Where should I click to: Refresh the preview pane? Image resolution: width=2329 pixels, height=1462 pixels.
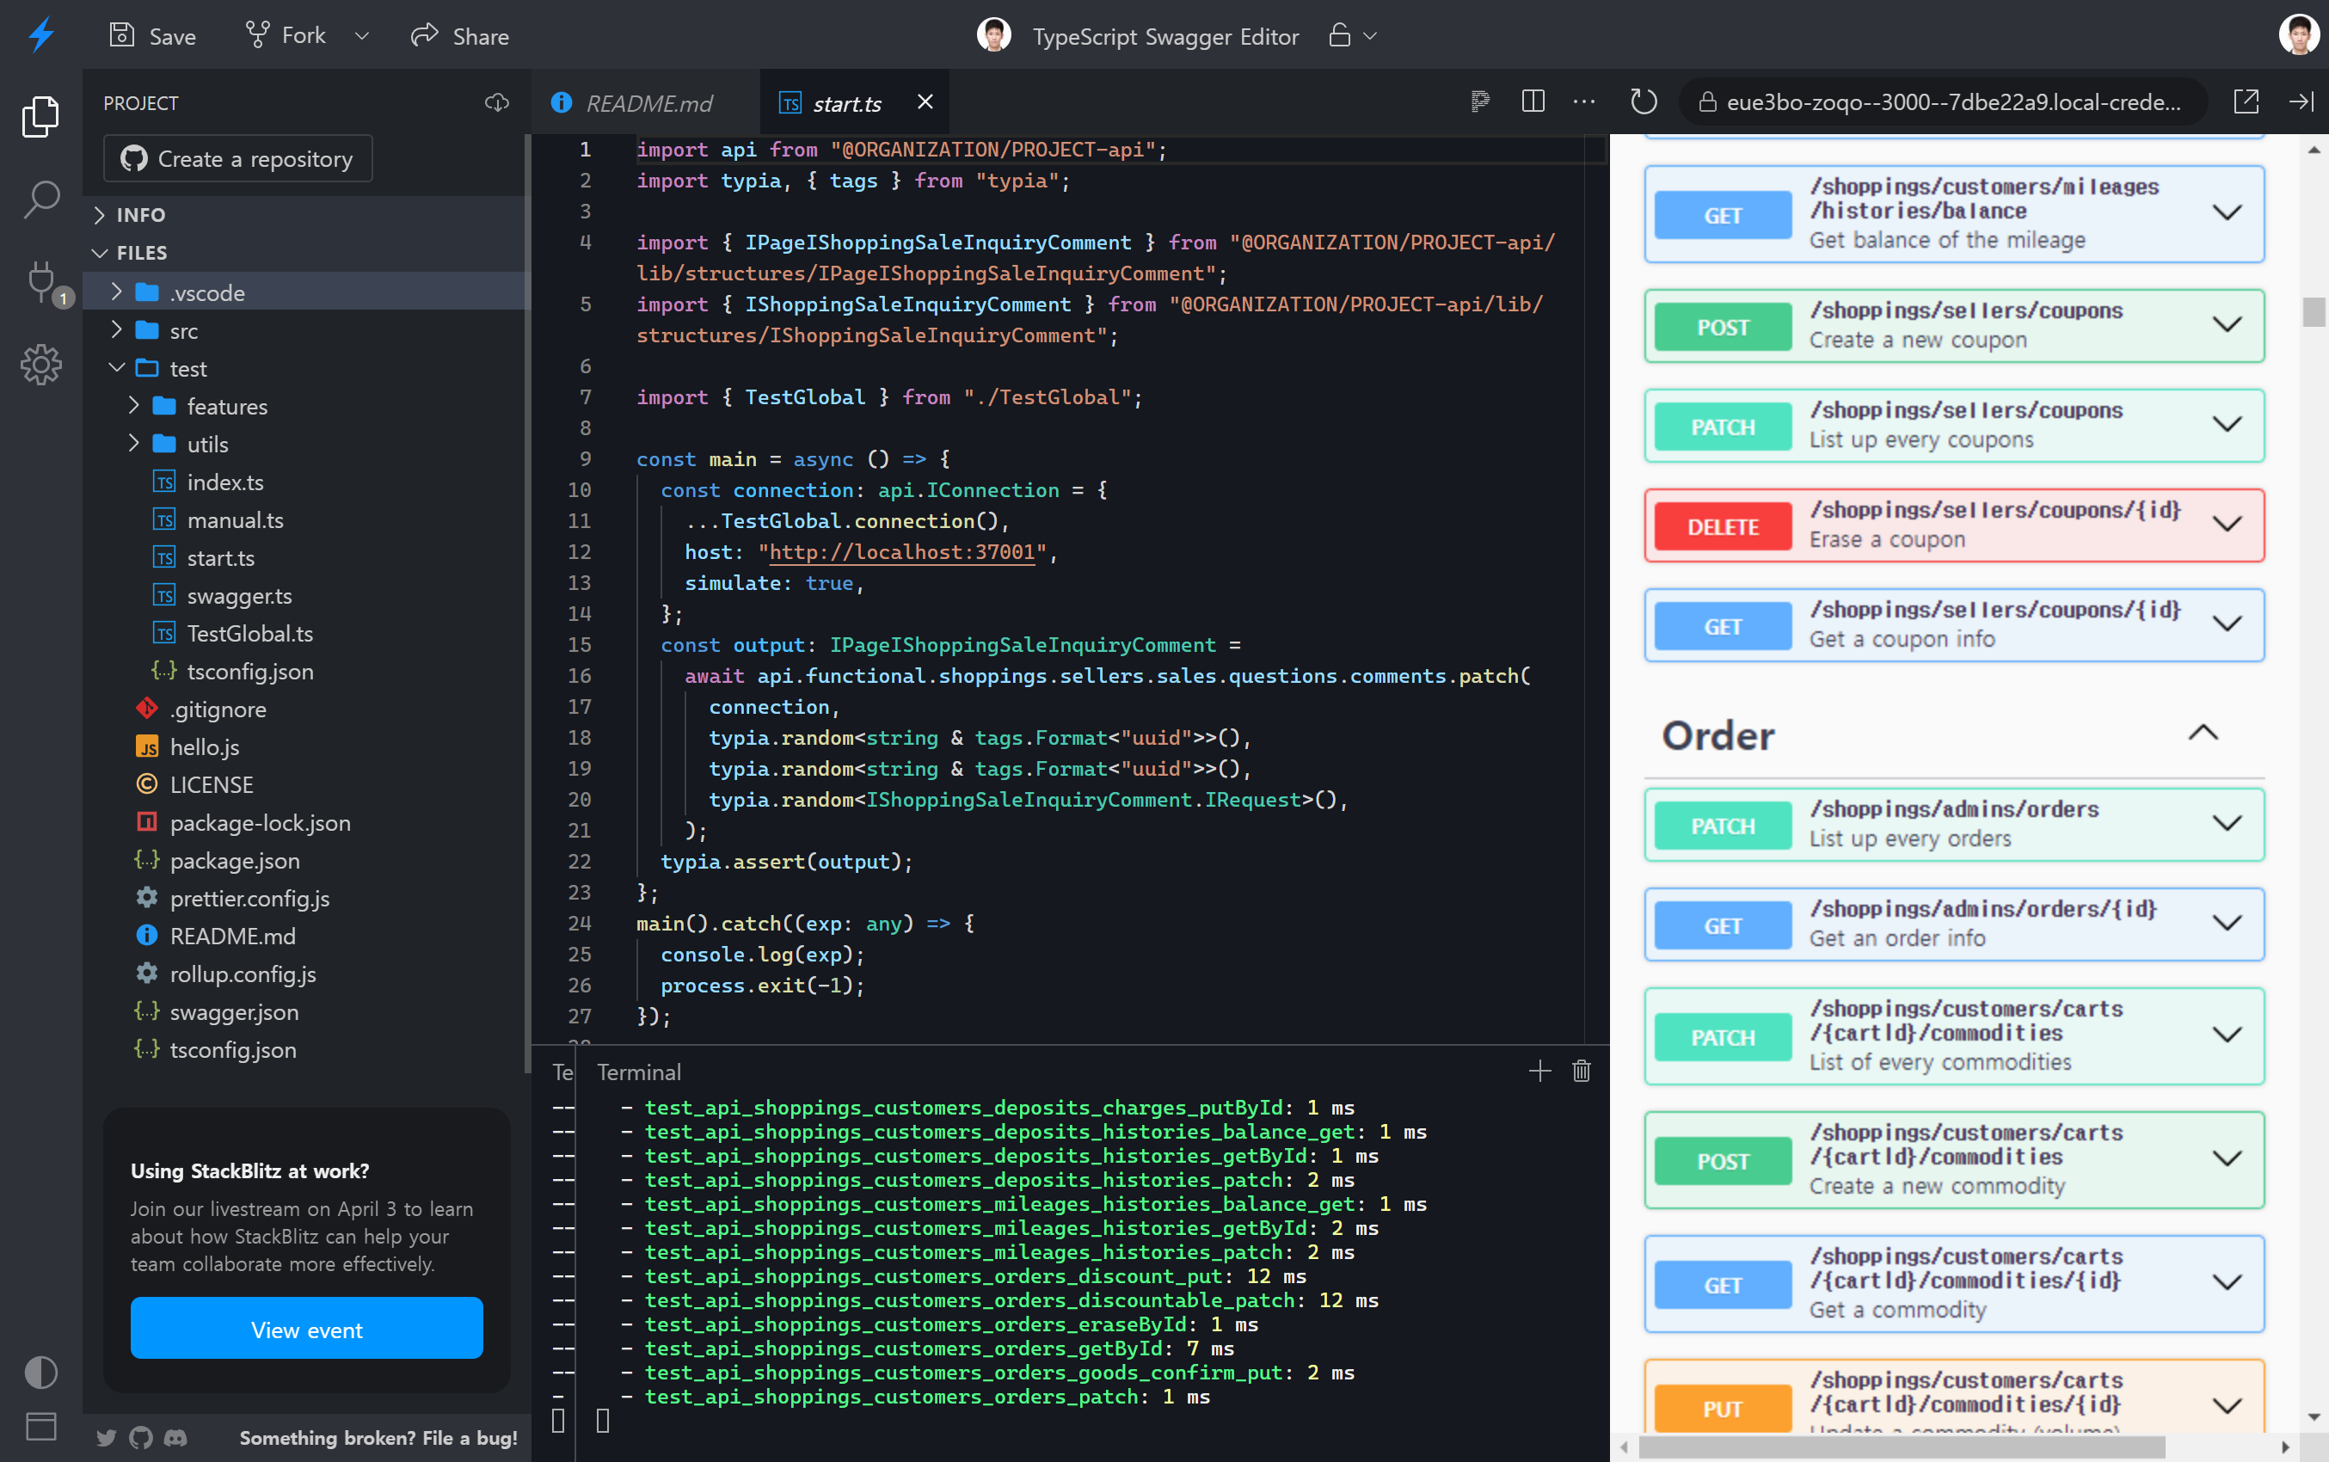click(1644, 101)
